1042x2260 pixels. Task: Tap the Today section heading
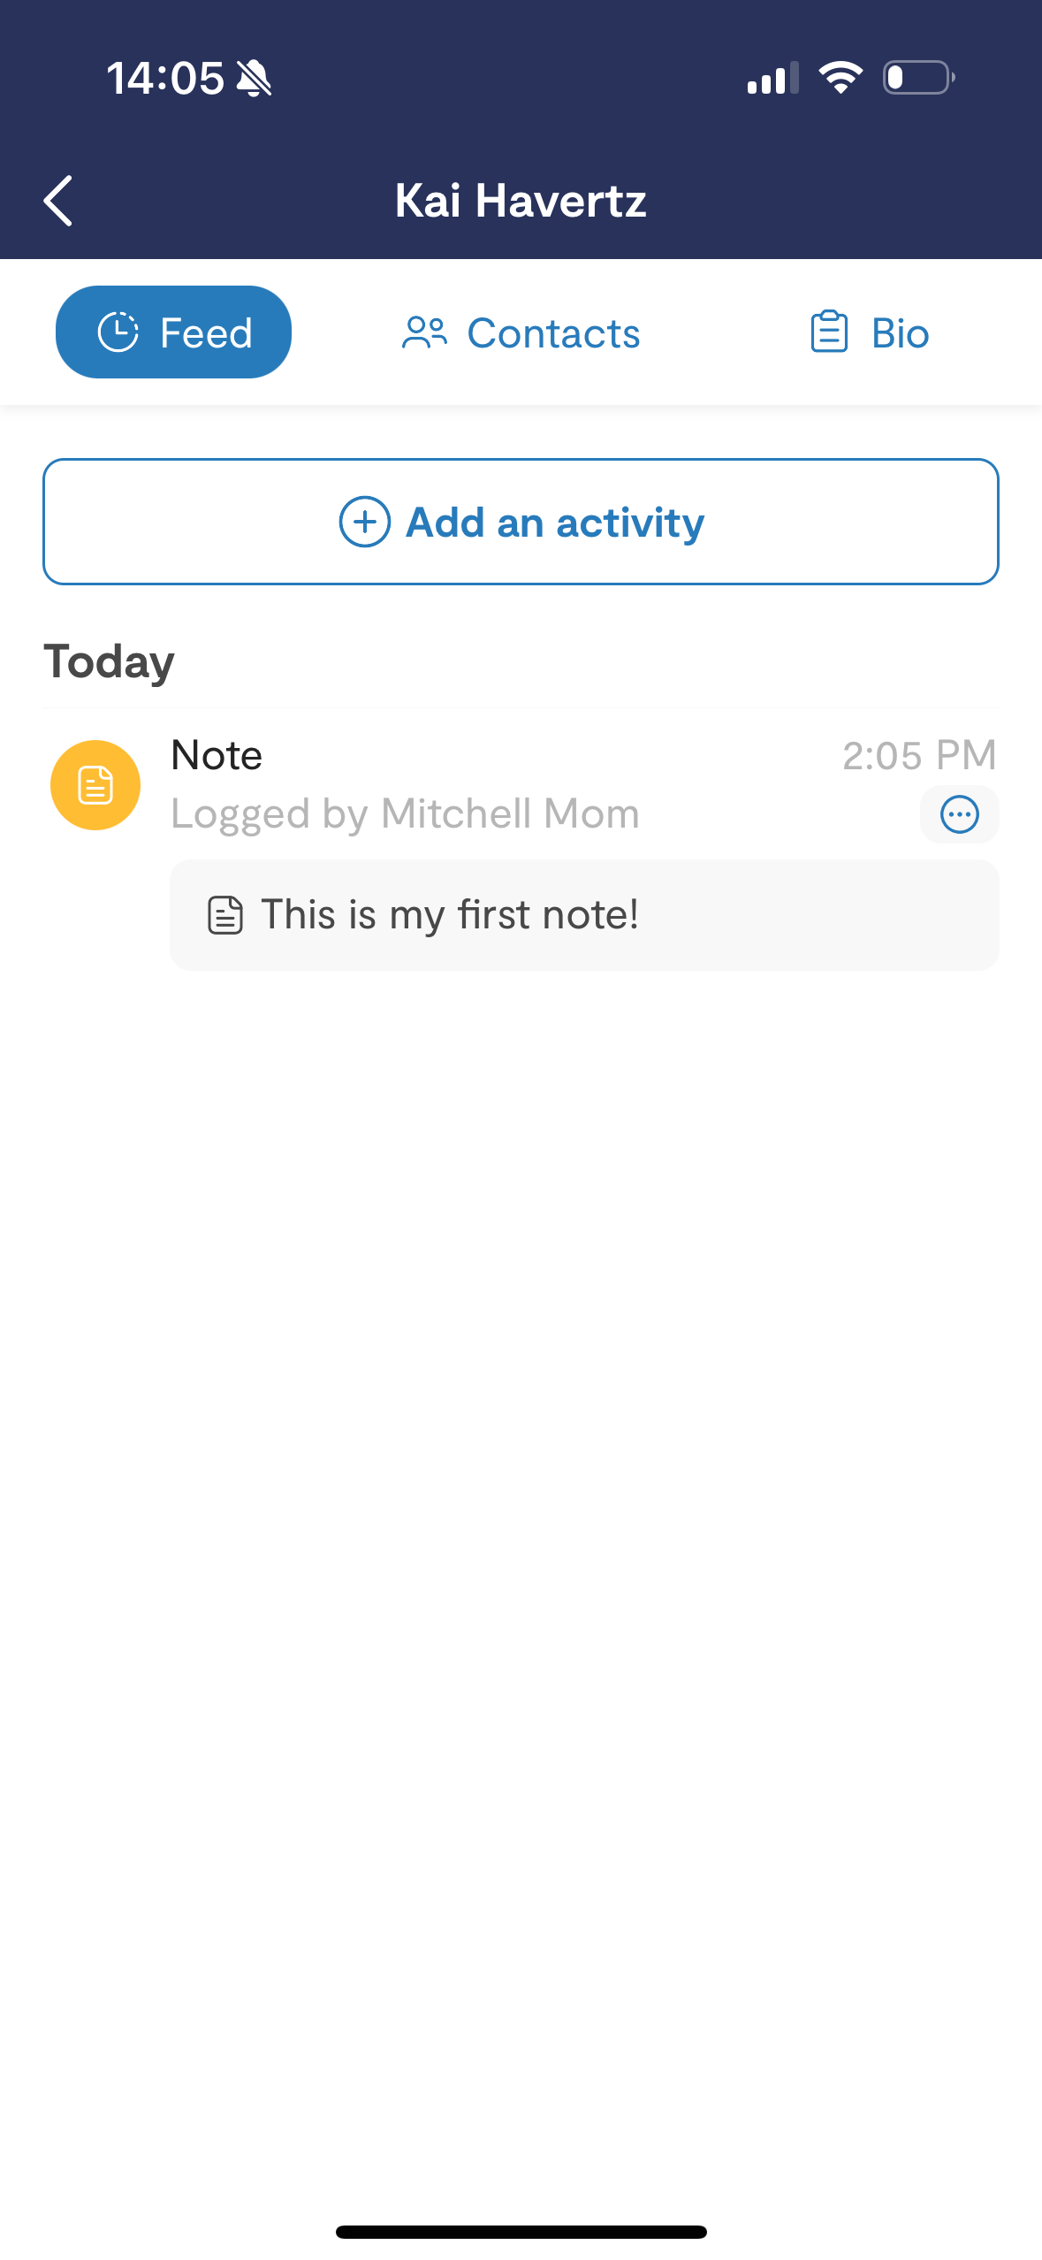(x=109, y=662)
